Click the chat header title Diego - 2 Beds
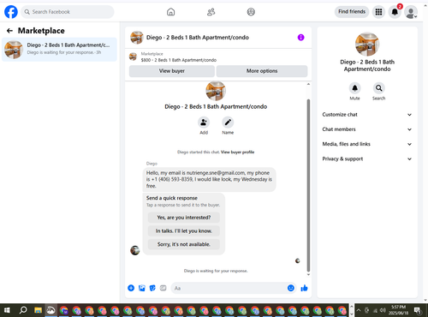This screenshot has height=317, width=428. tap(198, 38)
